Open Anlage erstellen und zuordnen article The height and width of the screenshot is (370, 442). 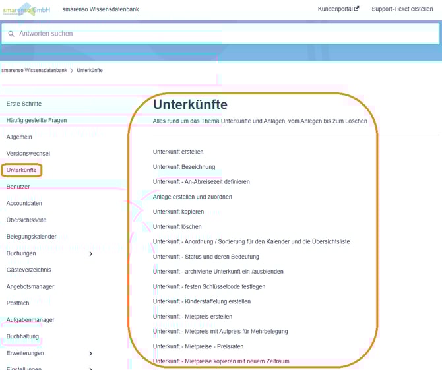point(192,197)
